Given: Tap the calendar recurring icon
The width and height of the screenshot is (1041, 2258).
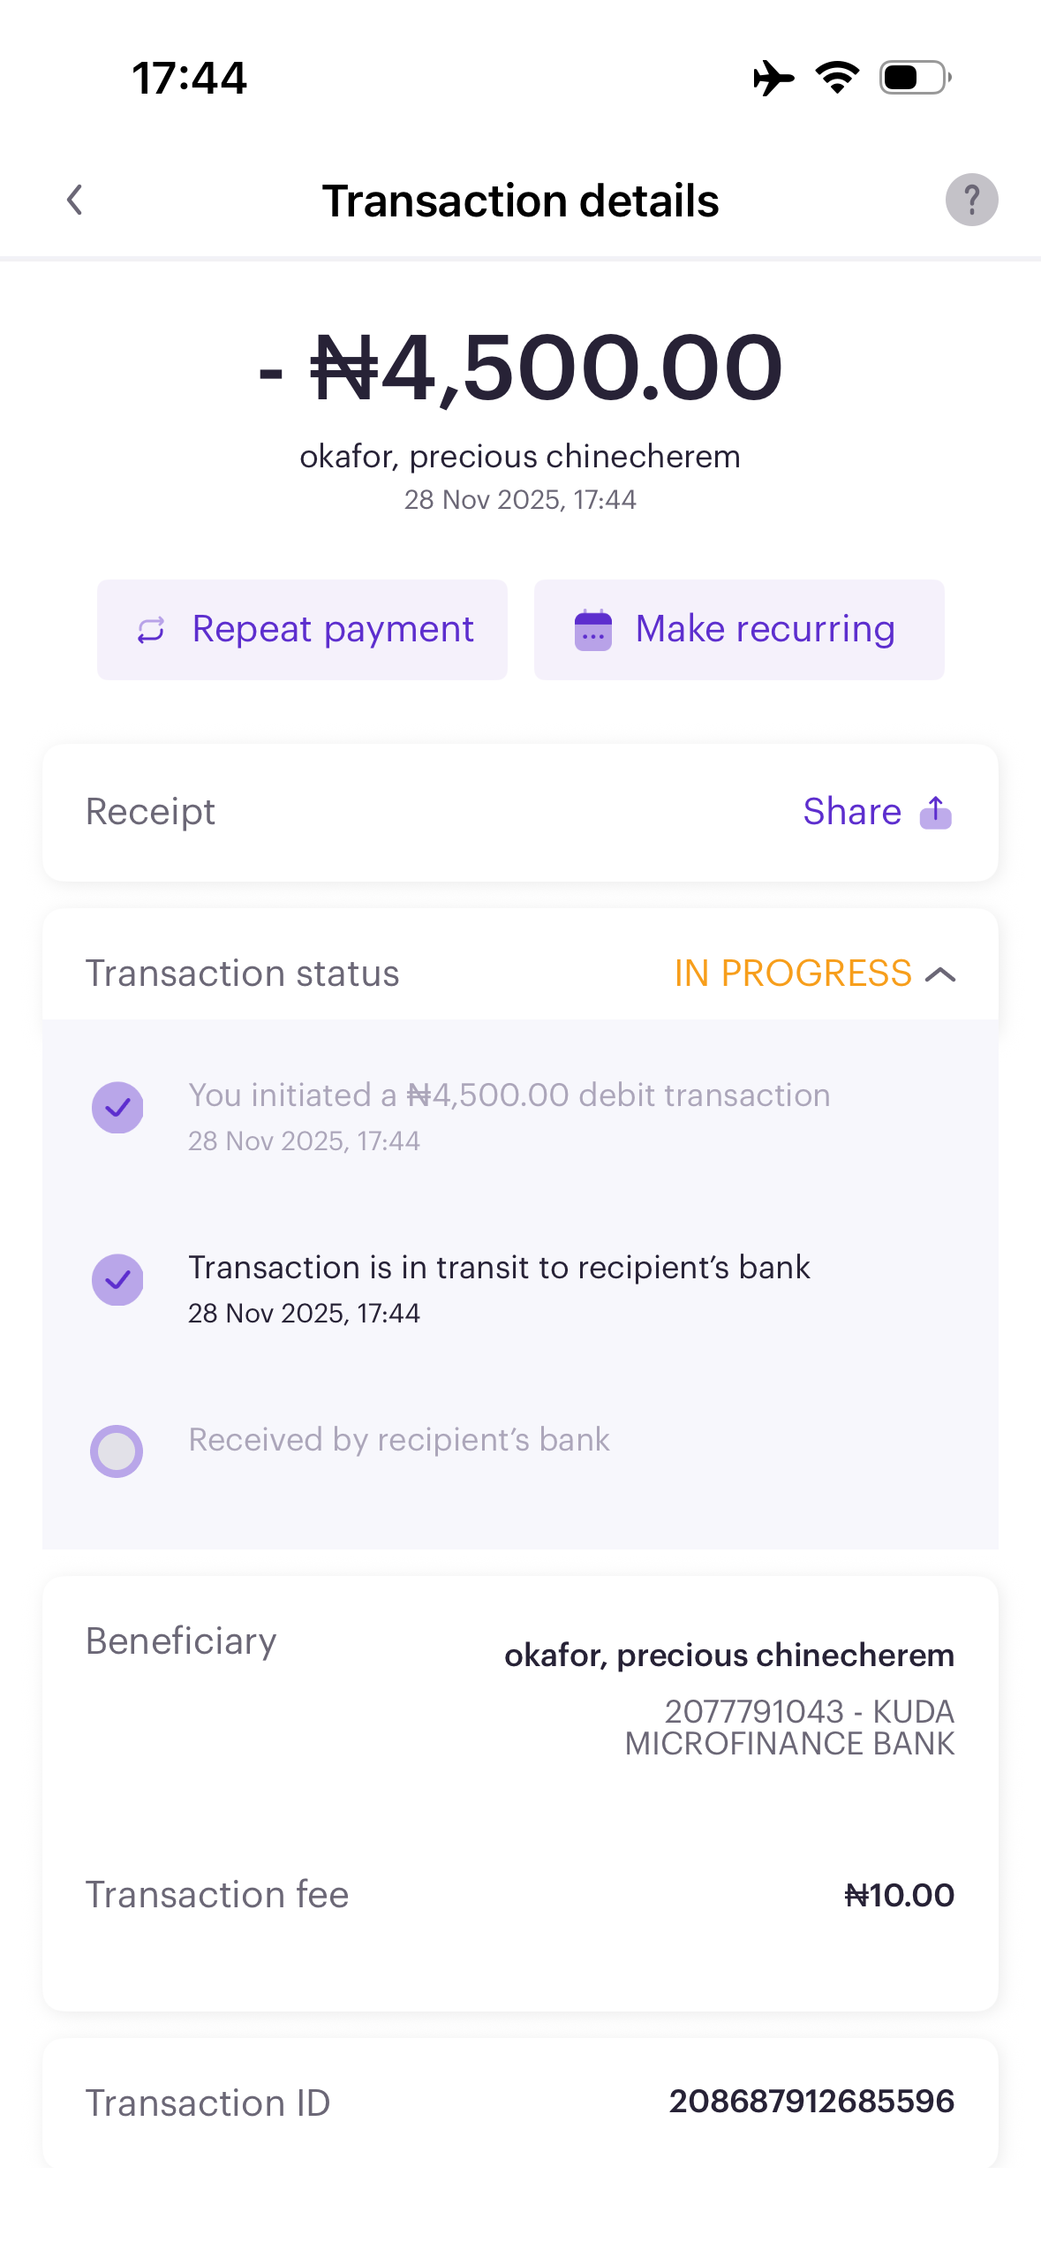Looking at the screenshot, I should (x=593, y=630).
